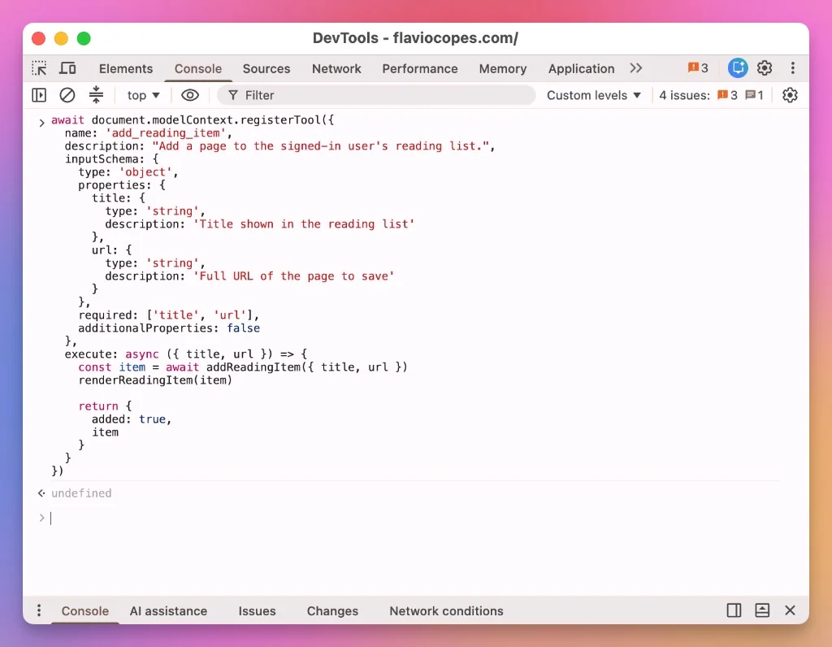Switch to the Sources tab
832x647 pixels.
tap(266, 68)
